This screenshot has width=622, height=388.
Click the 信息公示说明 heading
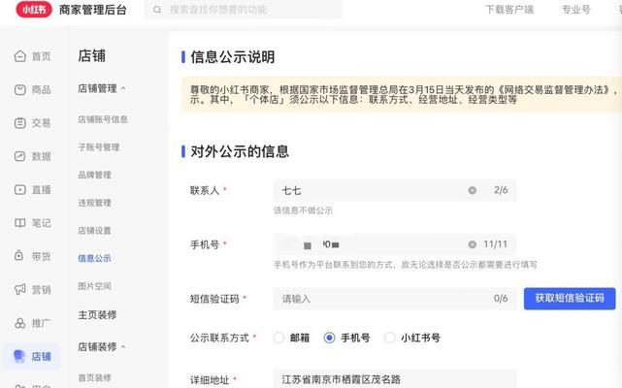click(233, 56)
